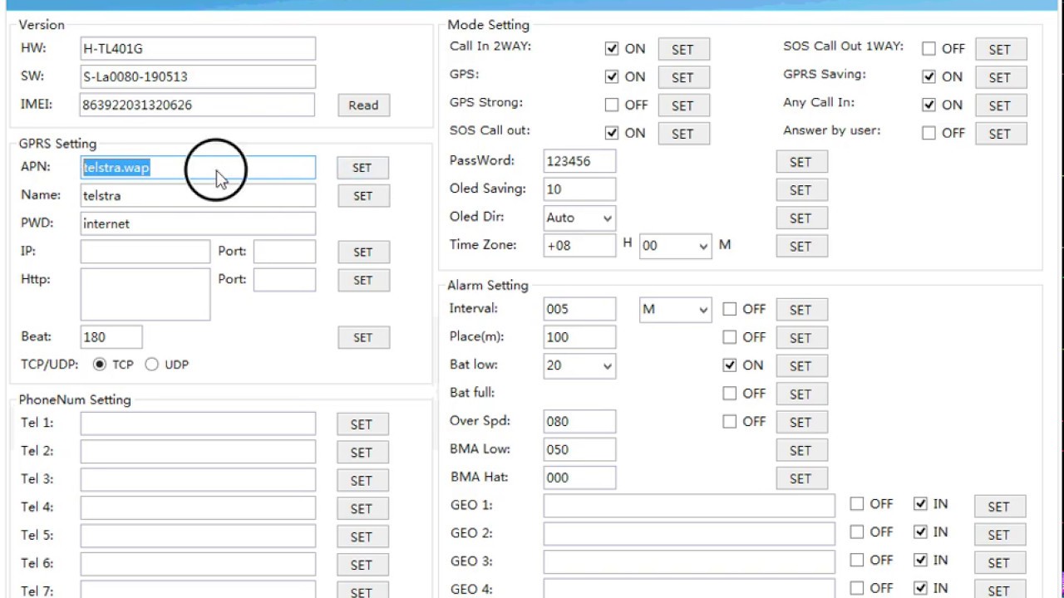This screenshot has height=598, width=1064.
Task: Click the GEO 1 input field
Action: click(x=689, y=506)
